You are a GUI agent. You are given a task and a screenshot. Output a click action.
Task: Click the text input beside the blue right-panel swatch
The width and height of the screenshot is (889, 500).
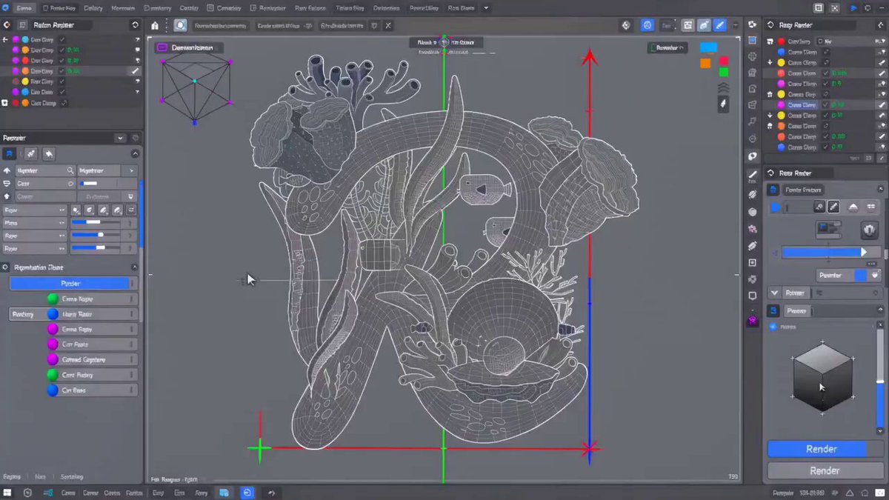coord(799,207)
